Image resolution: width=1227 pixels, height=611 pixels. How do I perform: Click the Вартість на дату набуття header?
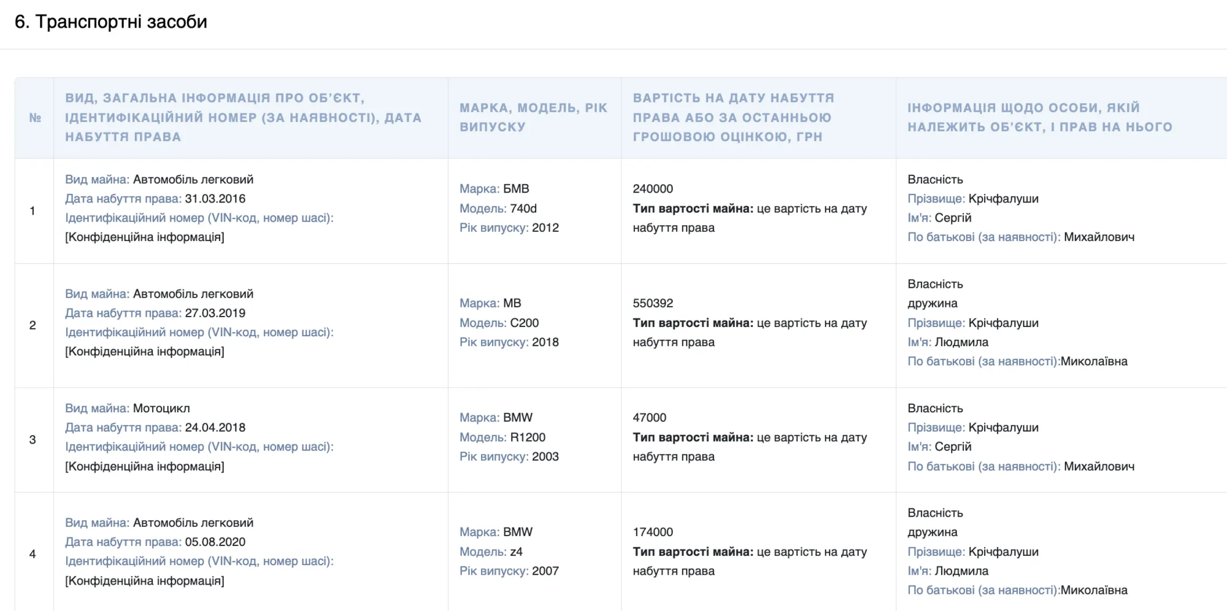(x=733, y=117)
